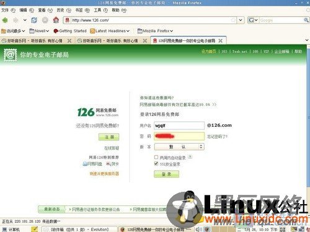Switch to the first 好听音乐网 tab
Viewport: 310px width, 232px height.
[34, 41]
